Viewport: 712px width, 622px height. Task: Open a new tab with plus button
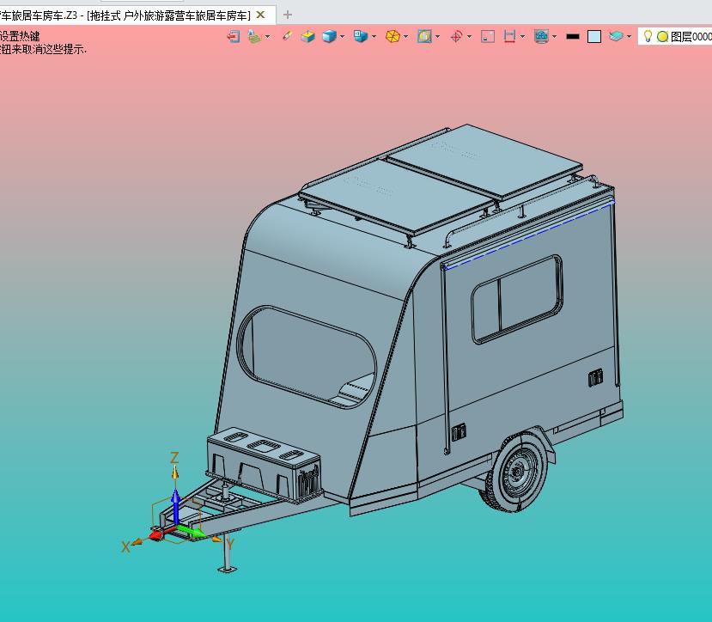tap(288, 15)
